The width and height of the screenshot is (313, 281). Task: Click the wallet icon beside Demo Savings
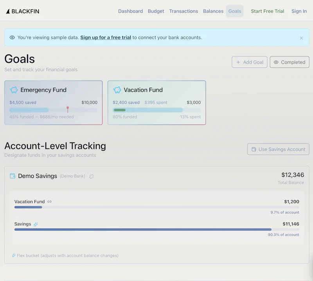(x=13, y=176)
